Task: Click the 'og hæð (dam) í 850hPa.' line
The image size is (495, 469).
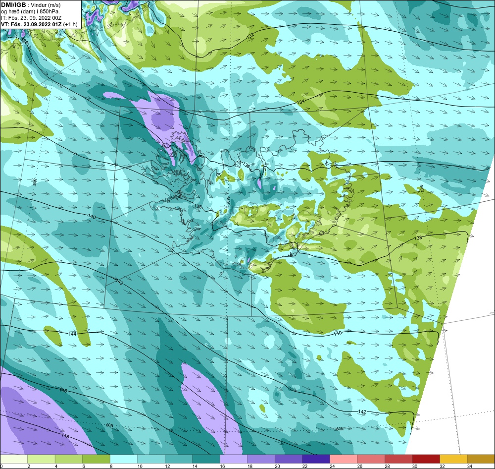Action: pos(30,11)
